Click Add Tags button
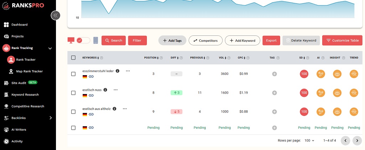Viewport: 365px width, 150px height. (x=172, y=40)
